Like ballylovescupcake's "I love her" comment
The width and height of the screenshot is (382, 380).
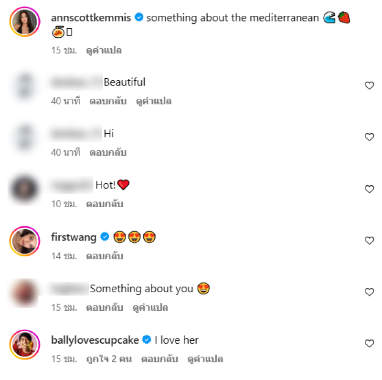click(x=369, y=343)
